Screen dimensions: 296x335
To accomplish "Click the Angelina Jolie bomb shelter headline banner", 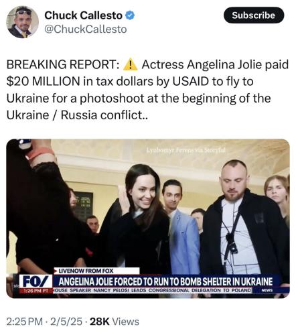I will 165,281.
